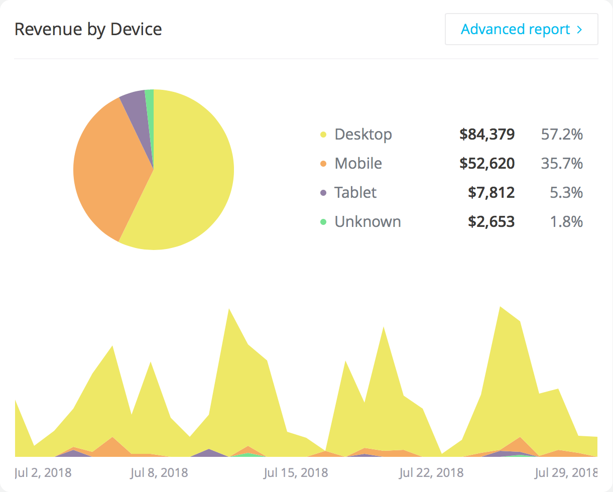Click the orange Mobile legend dot
Image resolution: width=613 pixels, height=492 pixels.
[x=323, y=164]
